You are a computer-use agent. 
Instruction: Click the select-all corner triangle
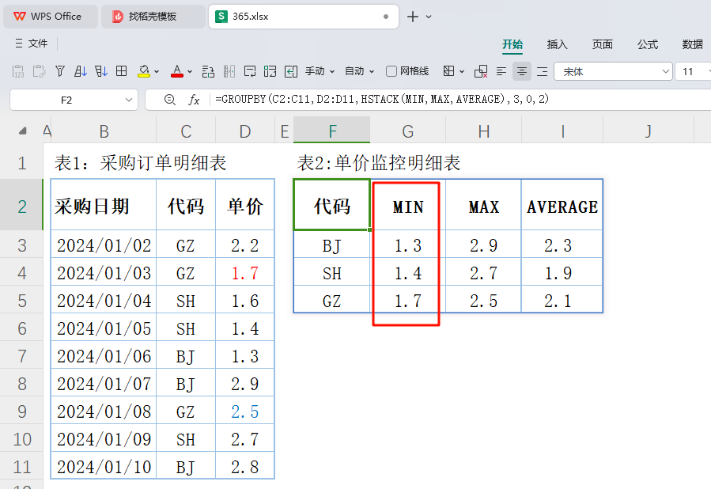tap(22, 131)
